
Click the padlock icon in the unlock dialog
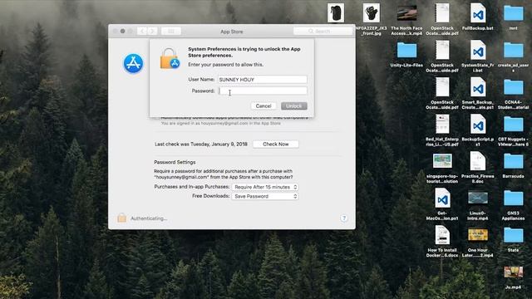170,59
